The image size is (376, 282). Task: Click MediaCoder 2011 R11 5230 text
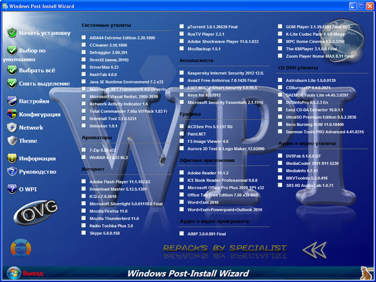pyautogui.click(x=312, y=164)
